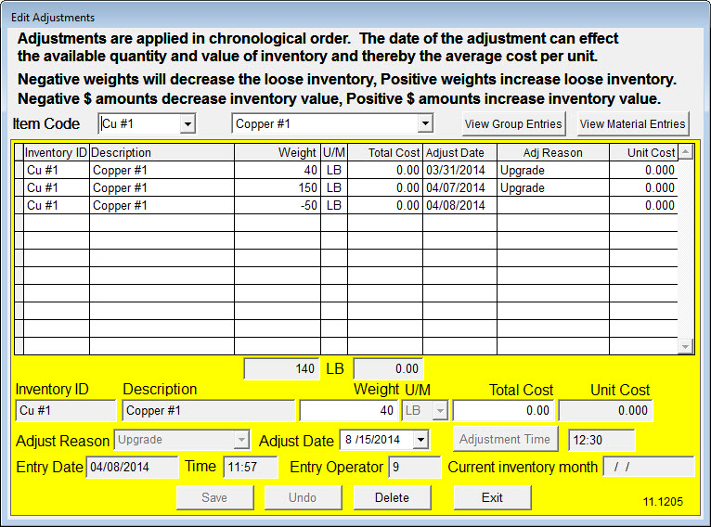Click the adjustment time field 12:30
This screenshot has height=527, width=711.
601,440
